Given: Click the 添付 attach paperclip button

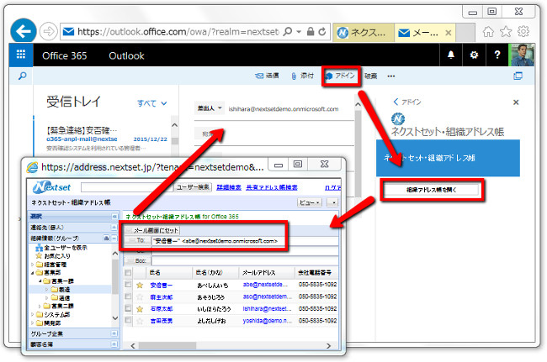Looking at the screenshot, I should click(302, 76).
